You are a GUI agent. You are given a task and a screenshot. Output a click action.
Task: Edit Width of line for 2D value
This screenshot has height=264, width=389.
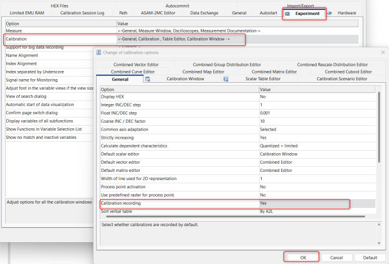pyautogui.click(x=317, y=179)
